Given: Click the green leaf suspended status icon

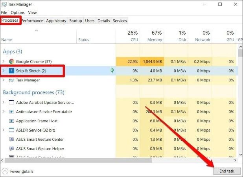Looking at the screenshot, I should pyautogui.click(x=112, y=71).
